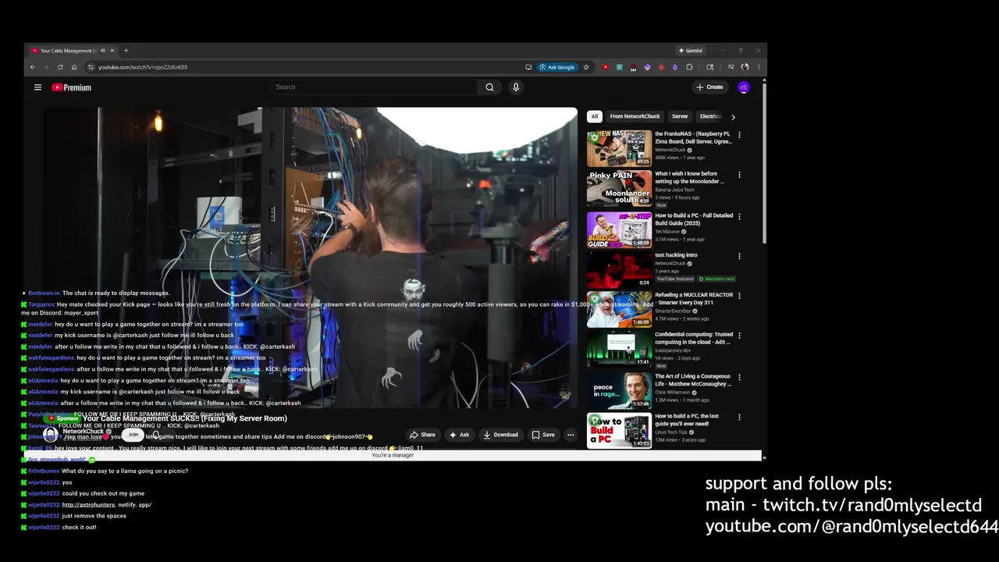
Task: View site information icon in address bar
Action: tap(91, 67)
